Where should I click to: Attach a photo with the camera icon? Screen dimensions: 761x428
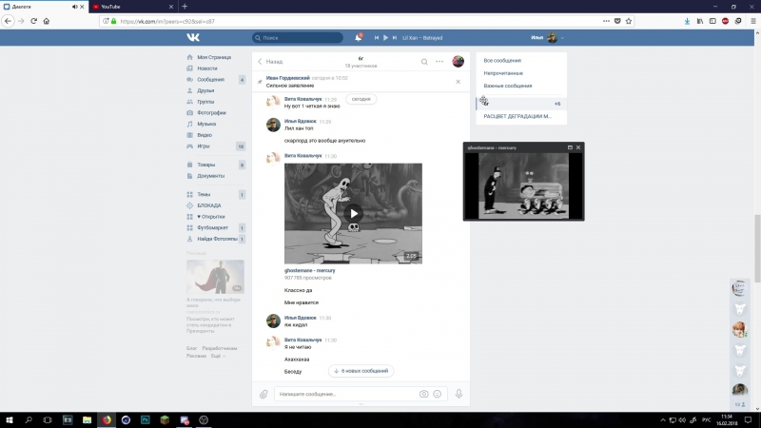point(423,394)
